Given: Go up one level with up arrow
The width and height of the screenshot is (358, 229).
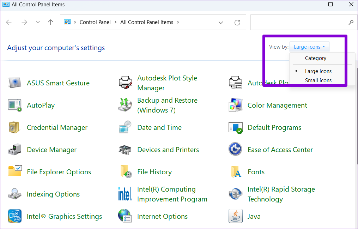Looking at the screenshot, I should tap(51, 22).
